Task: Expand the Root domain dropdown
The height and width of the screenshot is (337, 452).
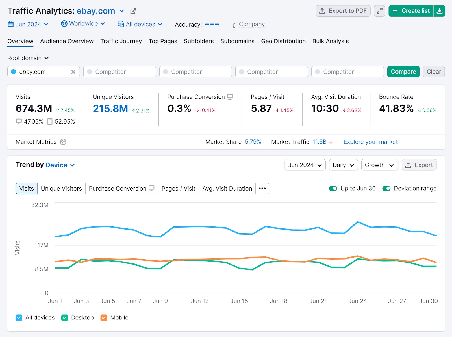Action: [x=28, y=58]
